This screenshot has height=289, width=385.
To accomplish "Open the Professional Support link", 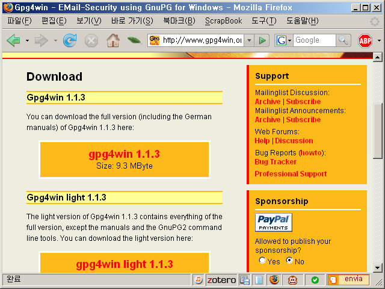I will point(291,174).
